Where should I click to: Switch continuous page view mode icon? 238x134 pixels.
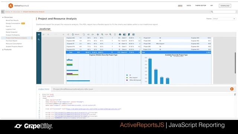tap(129, 35)
